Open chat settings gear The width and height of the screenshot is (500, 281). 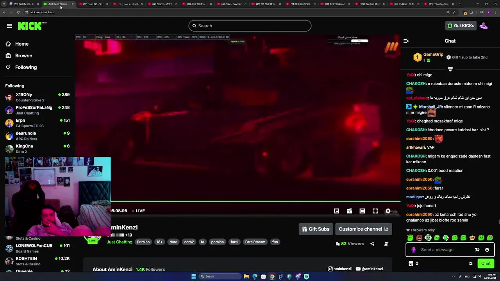(x=471, y=263)
